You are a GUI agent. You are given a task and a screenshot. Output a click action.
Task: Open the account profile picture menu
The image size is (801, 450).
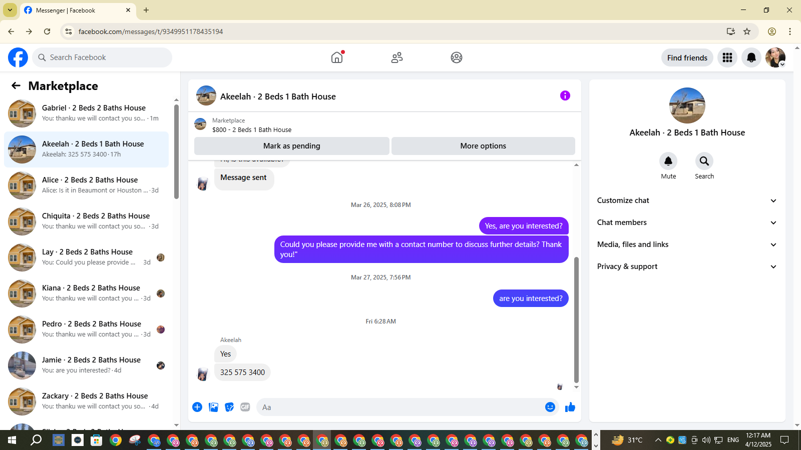(x=775, y=57)
